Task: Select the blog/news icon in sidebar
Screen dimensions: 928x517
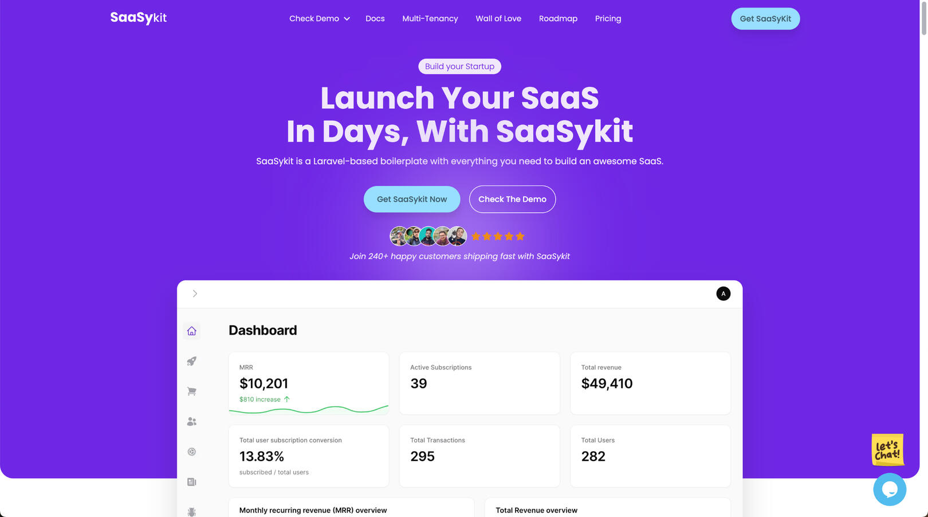Action: (x=191, y=482)
